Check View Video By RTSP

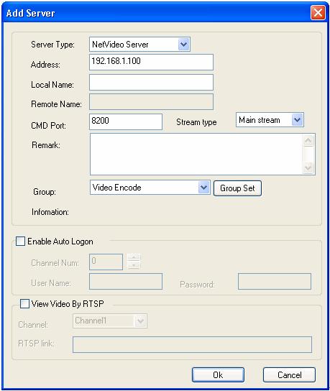(24, 304)
